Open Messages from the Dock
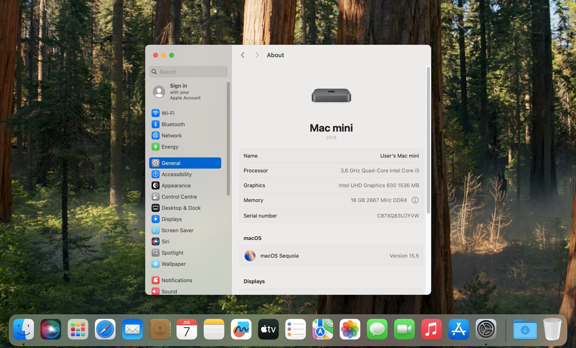 pyautogui.click(x=377, y=329)
